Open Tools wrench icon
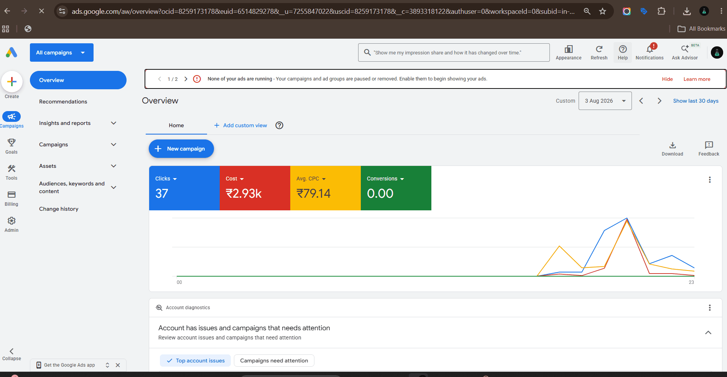Image resolution: width=727 pixels, height=377 pixels. 12,169
